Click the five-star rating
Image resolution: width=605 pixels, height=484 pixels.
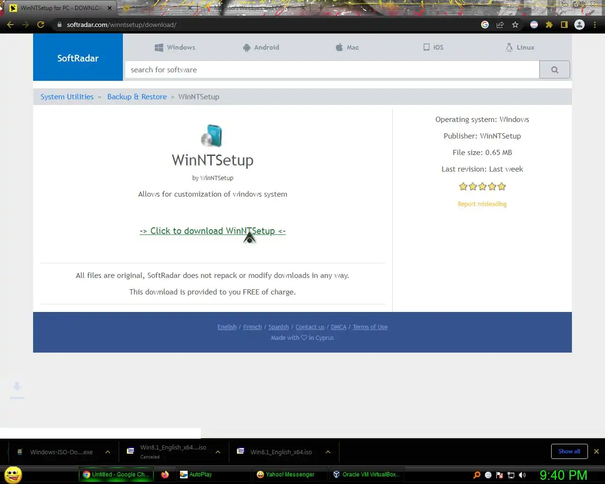coord(482,187)
